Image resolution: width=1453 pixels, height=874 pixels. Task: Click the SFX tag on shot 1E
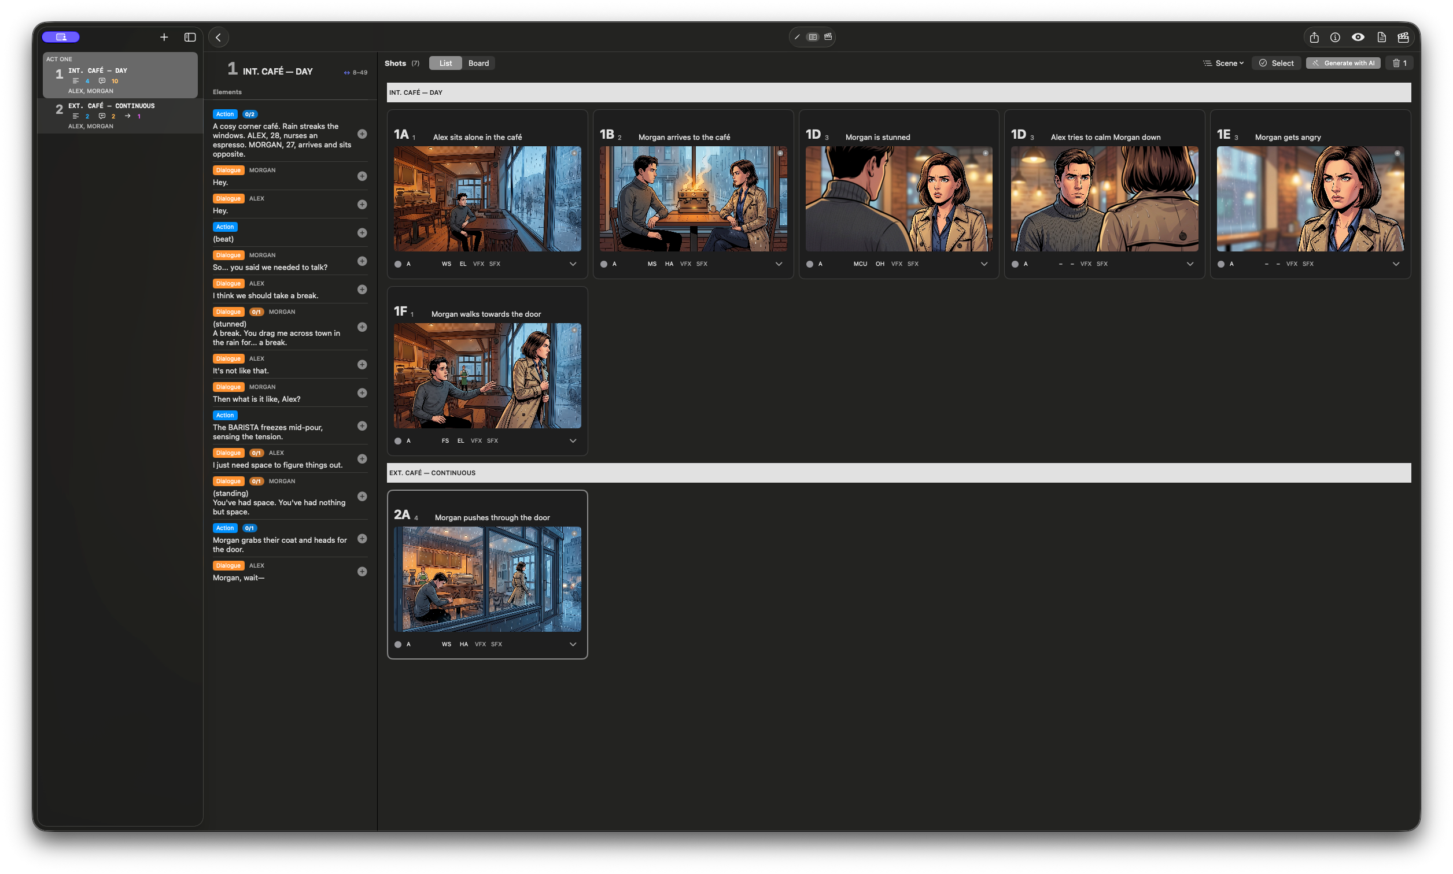(1308, 264)
